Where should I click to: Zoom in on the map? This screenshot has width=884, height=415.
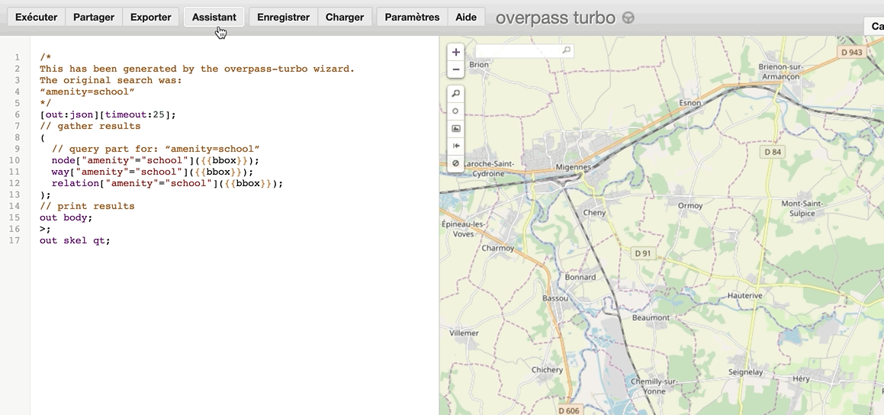tap(456, 53)
